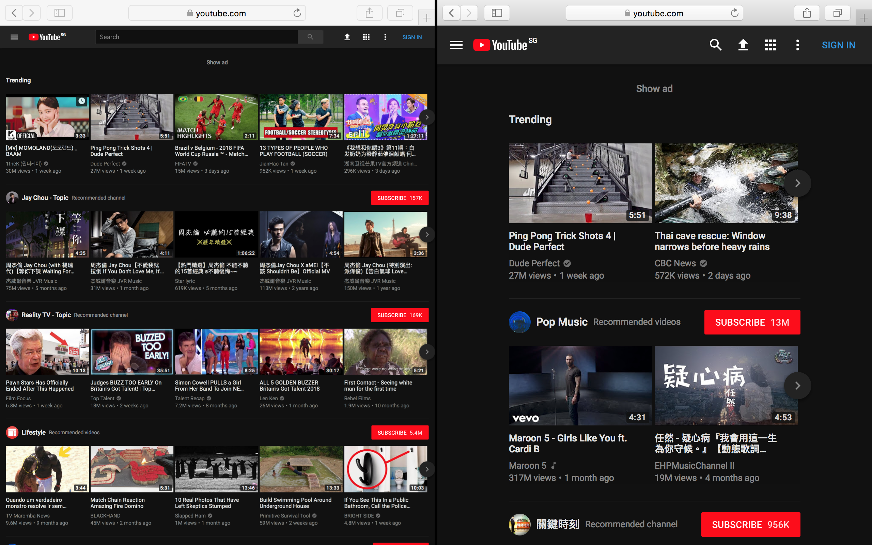Open new tab in right Safari window
872x545 pixels.
(x=864, y=18)
